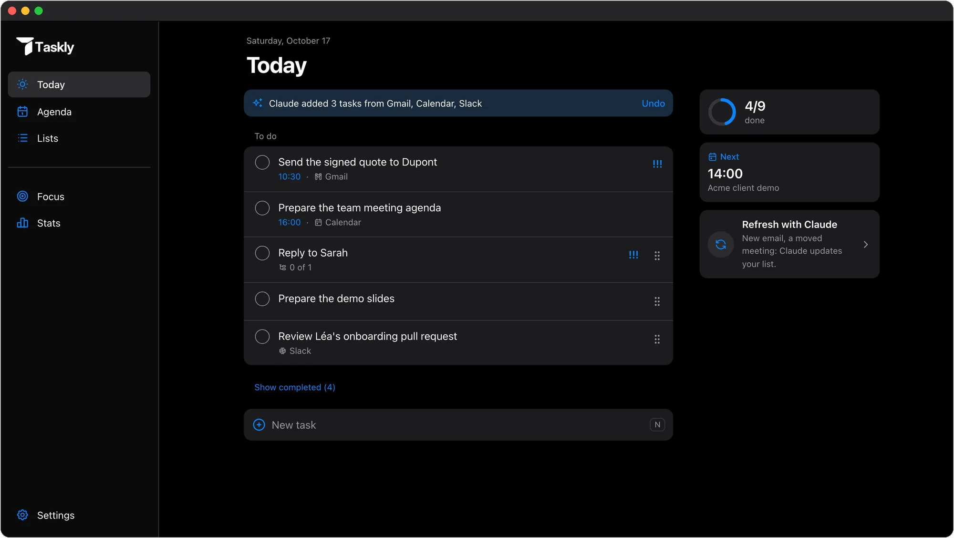
Task: Open the Next 14:00 Acme client demo card
Action: pos(789,172)
